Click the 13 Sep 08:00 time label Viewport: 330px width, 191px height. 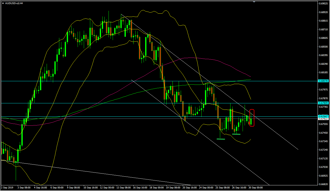(123, 188)
